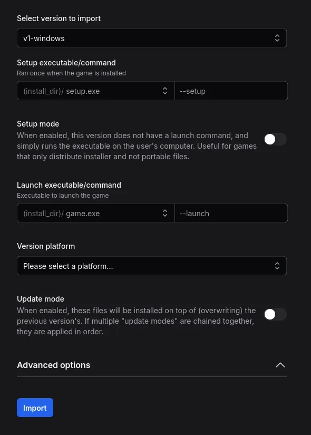This screenshot has width=311, height=435.
Task: Focus the --launch arguments field
Action: (231, 213)
